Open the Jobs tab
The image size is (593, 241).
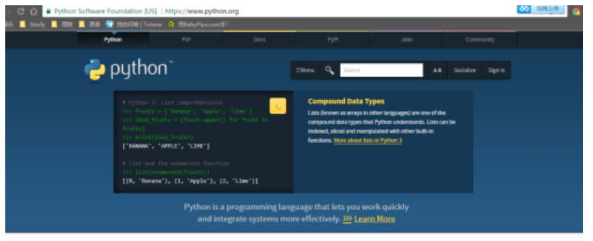pyautogui.click(x=406, y=40)
